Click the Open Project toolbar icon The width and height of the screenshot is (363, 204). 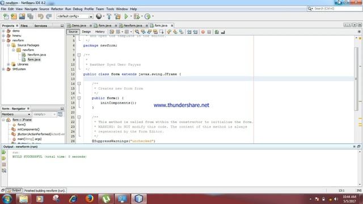tap(22, 16)
